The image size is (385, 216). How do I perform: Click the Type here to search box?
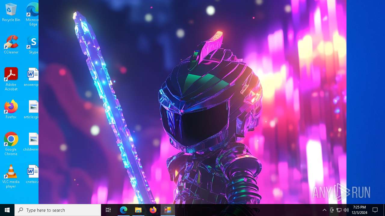click(x=58, y=210)
